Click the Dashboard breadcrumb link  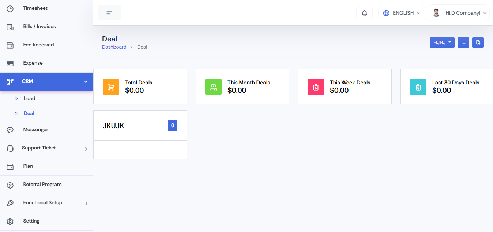pos(114,47)
